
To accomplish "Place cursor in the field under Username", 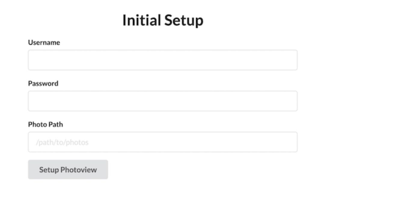I will pos(163,60).
